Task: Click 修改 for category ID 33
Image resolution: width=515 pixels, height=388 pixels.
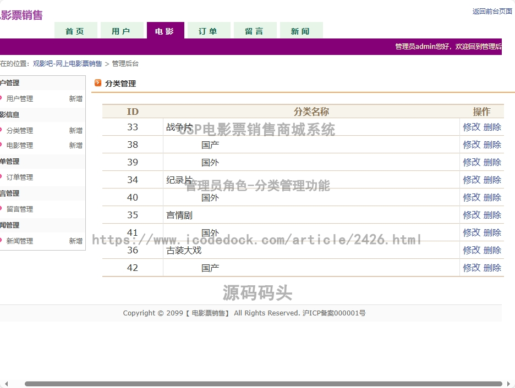Action: [472, 127]
